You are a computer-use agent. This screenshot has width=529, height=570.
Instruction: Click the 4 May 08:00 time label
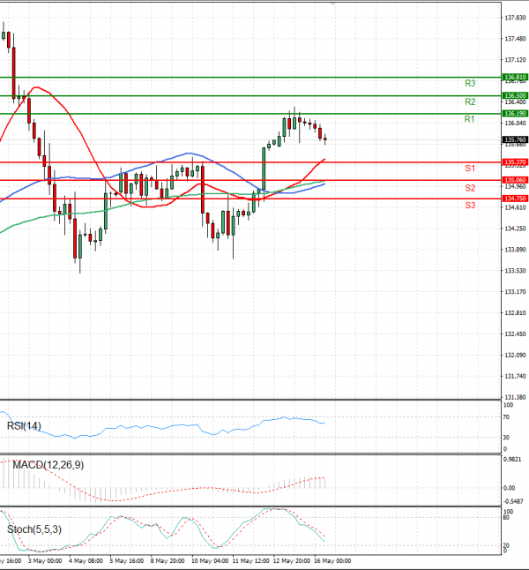[86, 561]
